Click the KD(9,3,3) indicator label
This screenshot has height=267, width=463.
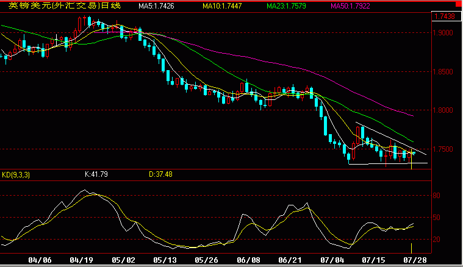(16, 175)
